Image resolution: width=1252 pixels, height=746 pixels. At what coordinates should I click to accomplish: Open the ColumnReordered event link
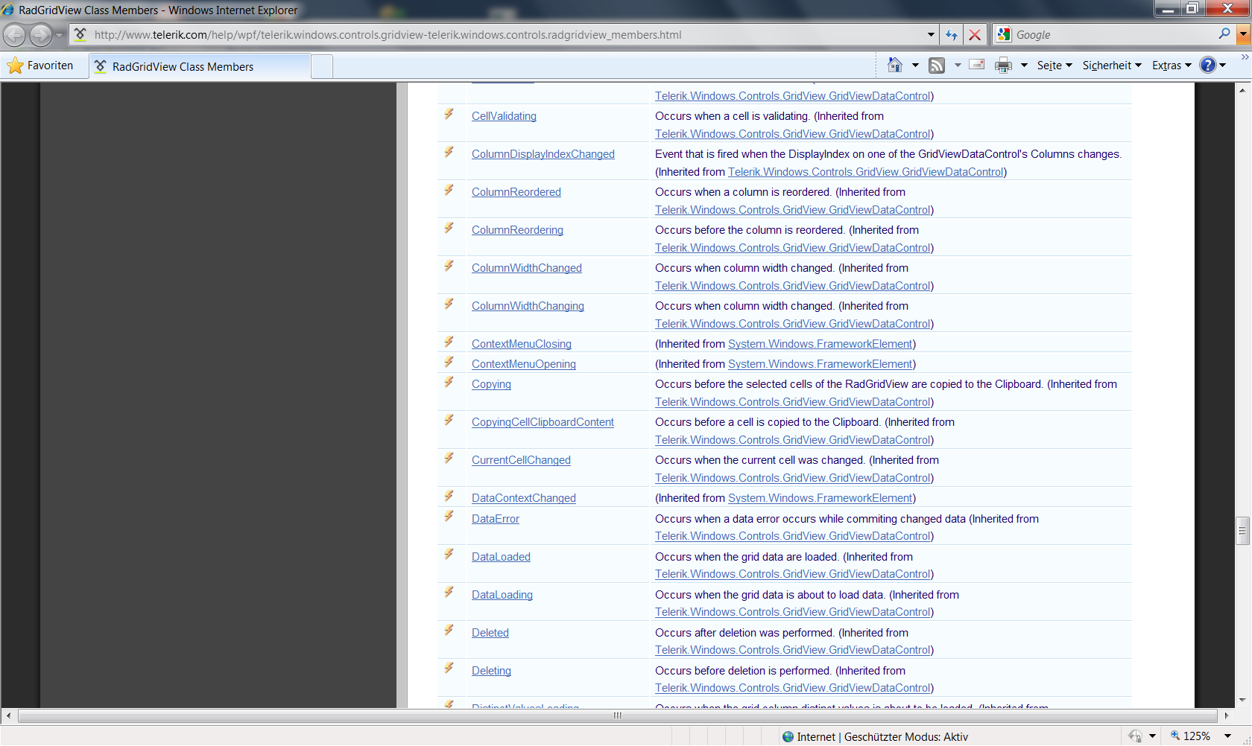tap(516, 192)
